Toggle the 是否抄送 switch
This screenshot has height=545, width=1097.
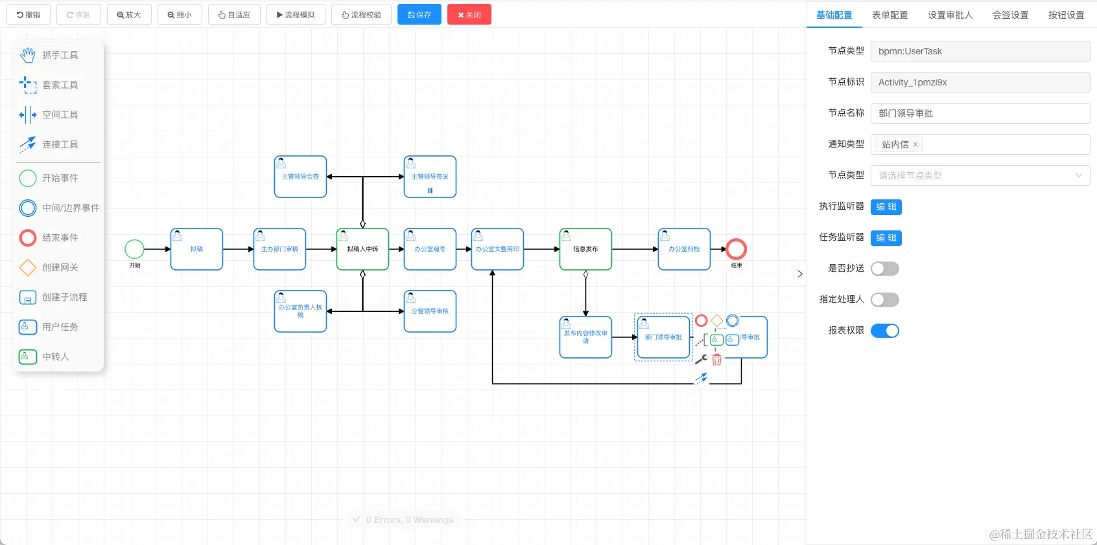pyautogui.click(x=885, y=269)
